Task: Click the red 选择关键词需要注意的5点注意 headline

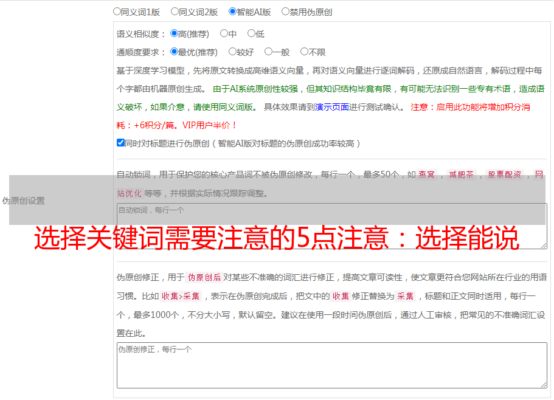Action: (x=277, y=239)
